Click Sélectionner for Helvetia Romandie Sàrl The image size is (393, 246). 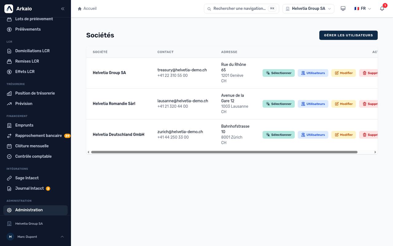tap(278, 104)
